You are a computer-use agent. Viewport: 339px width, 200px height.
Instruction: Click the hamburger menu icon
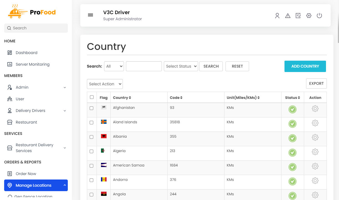(x=90, y=15)
